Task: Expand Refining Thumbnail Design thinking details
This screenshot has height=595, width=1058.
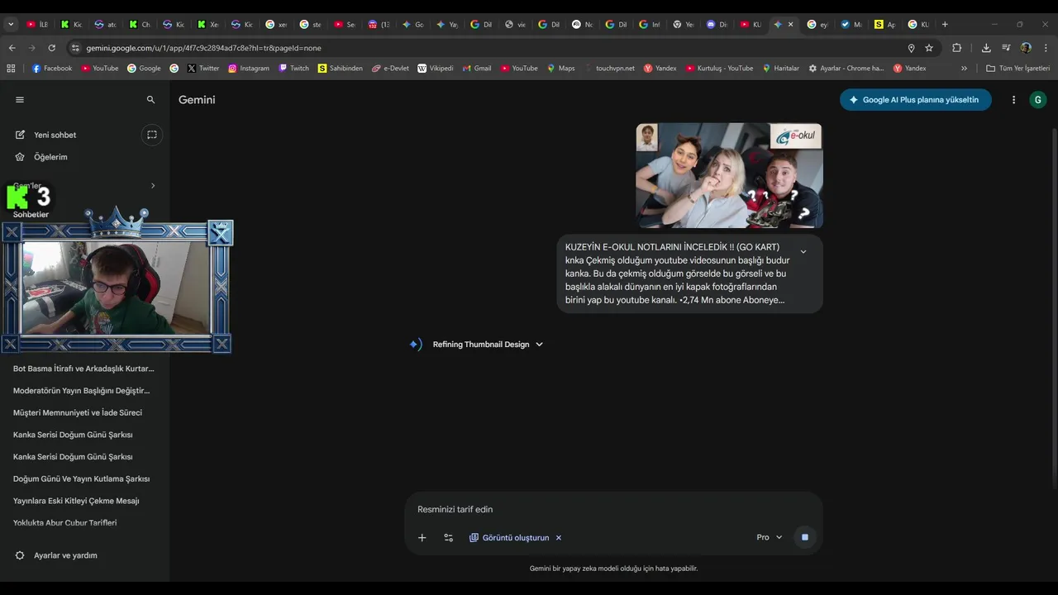Action: click(x=488, y=345)
